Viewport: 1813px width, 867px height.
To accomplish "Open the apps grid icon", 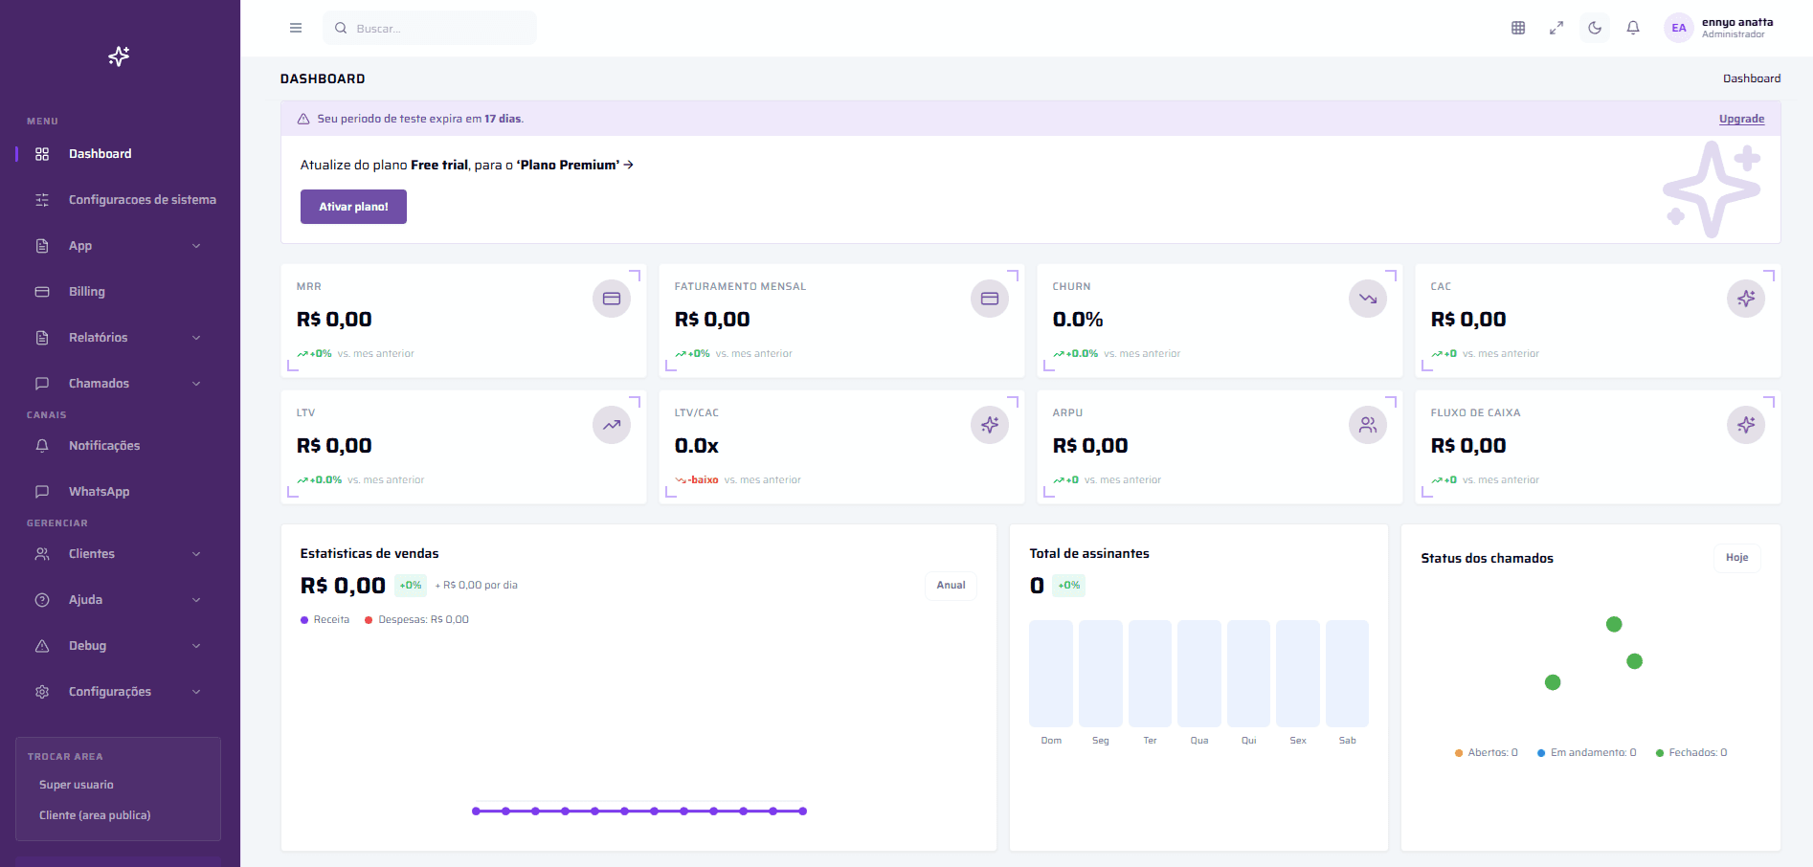I will 1518,28.
